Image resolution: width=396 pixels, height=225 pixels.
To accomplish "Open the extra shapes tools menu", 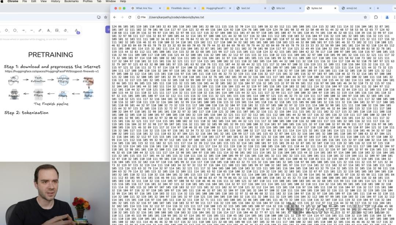I will (76, 30).
